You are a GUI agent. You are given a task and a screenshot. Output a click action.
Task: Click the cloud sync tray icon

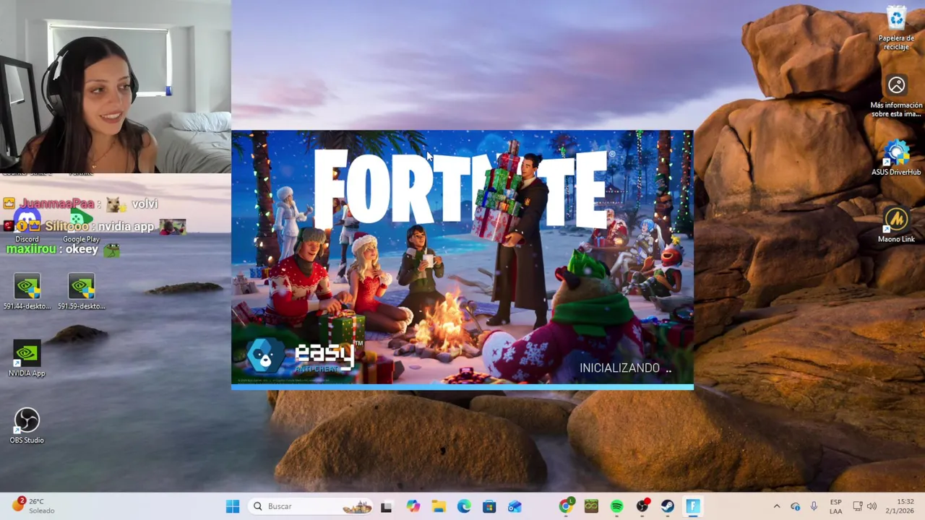[x=795, y=506]
